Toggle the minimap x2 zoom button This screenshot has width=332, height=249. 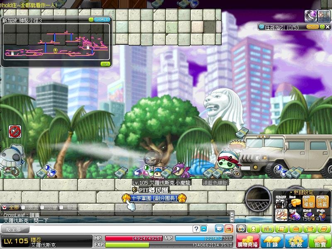[x=105, y=64]
